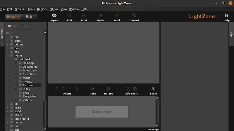Open the Tools menu
The width and height of the screenshot is (234, 131).
(31, 9)
